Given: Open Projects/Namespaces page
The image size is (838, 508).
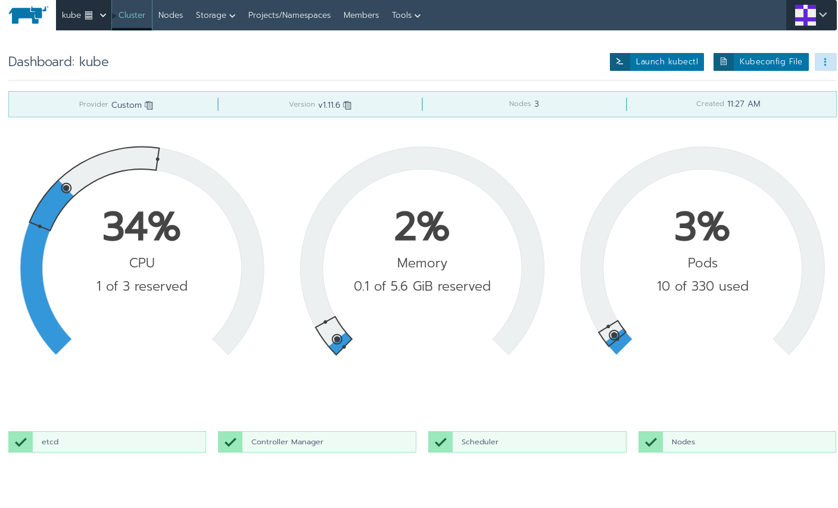Looking at the screenshot, I should [289, 15].
